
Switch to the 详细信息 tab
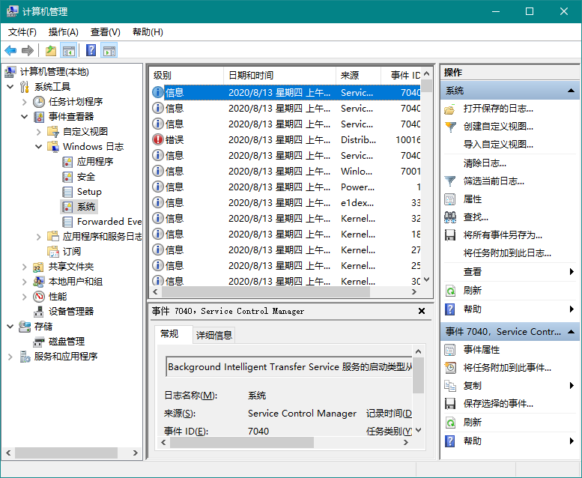pyautogui.click(x=214, y=335)
